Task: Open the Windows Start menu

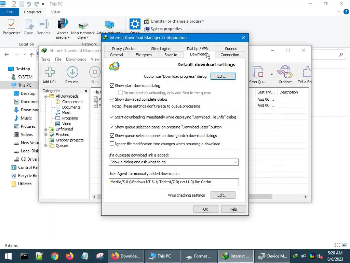Action: pos(8,256)
